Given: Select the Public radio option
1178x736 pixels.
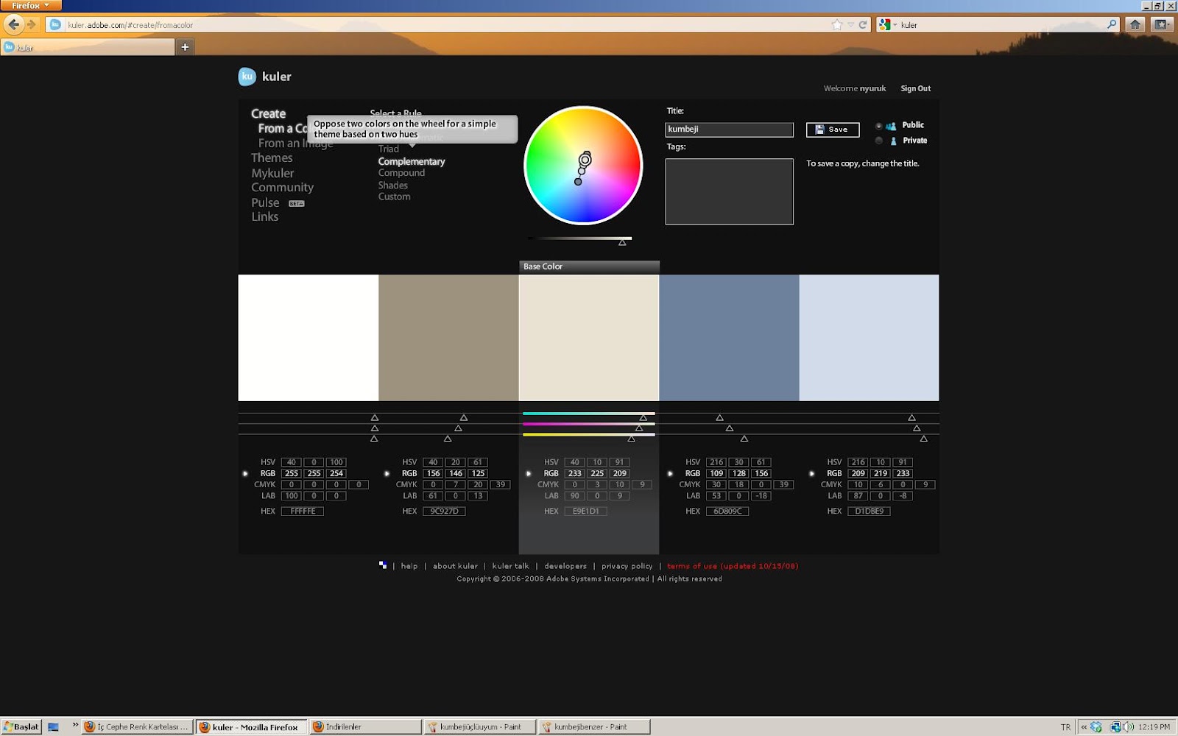Looking at the screenshot, I should point(878,126).
